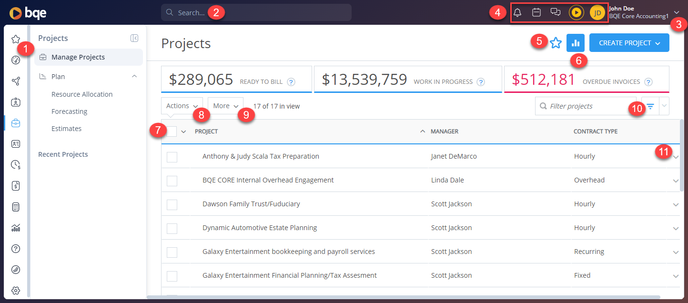Click the vertical scrollbar of project table

[x=682, y=155]
